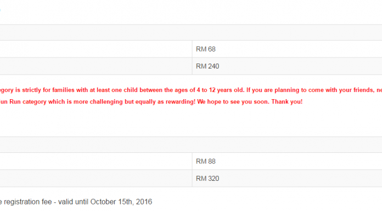Click the empty cell left of RM 68
Image resolution: width=382 pixels, height=211 pixels.
coord(96,49)
